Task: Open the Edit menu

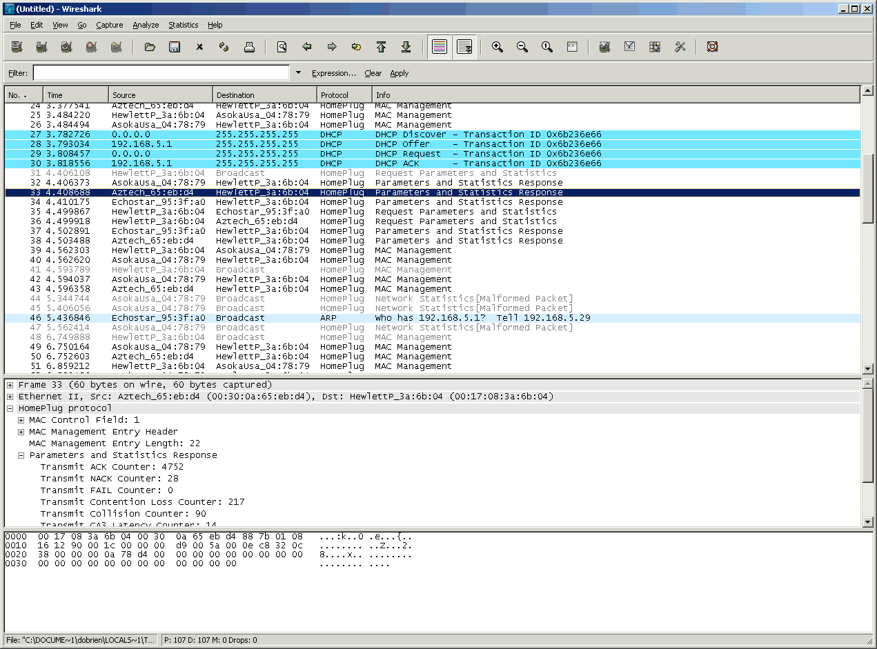Action: [x=37, y=25]
